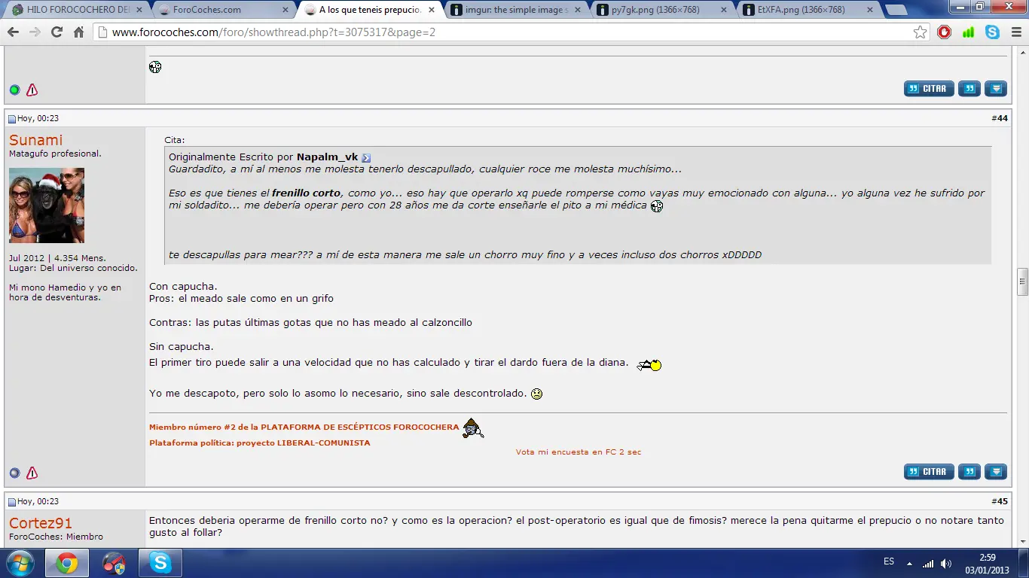Viewport: 1029px width, 578px height.
Task: Report post #44 with the warning triangle
Action: tap(32, 473)
